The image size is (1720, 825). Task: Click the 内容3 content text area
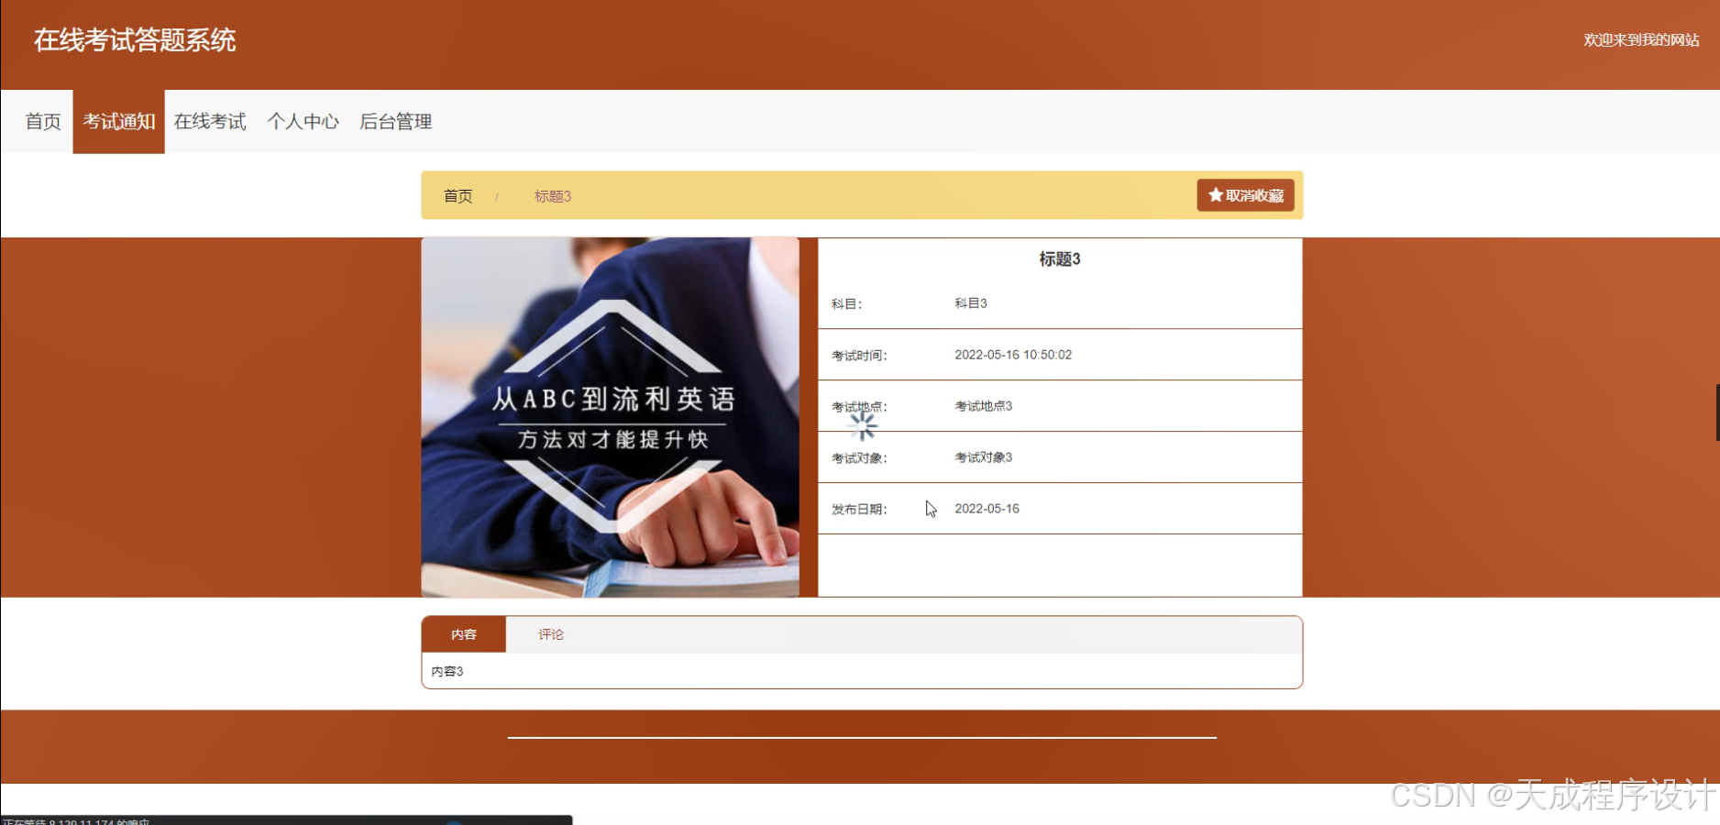[x=447, y=670]
